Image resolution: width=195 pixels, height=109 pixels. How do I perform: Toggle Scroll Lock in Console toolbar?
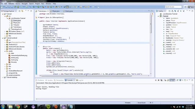pyautogui.click(x=168, y=80)
